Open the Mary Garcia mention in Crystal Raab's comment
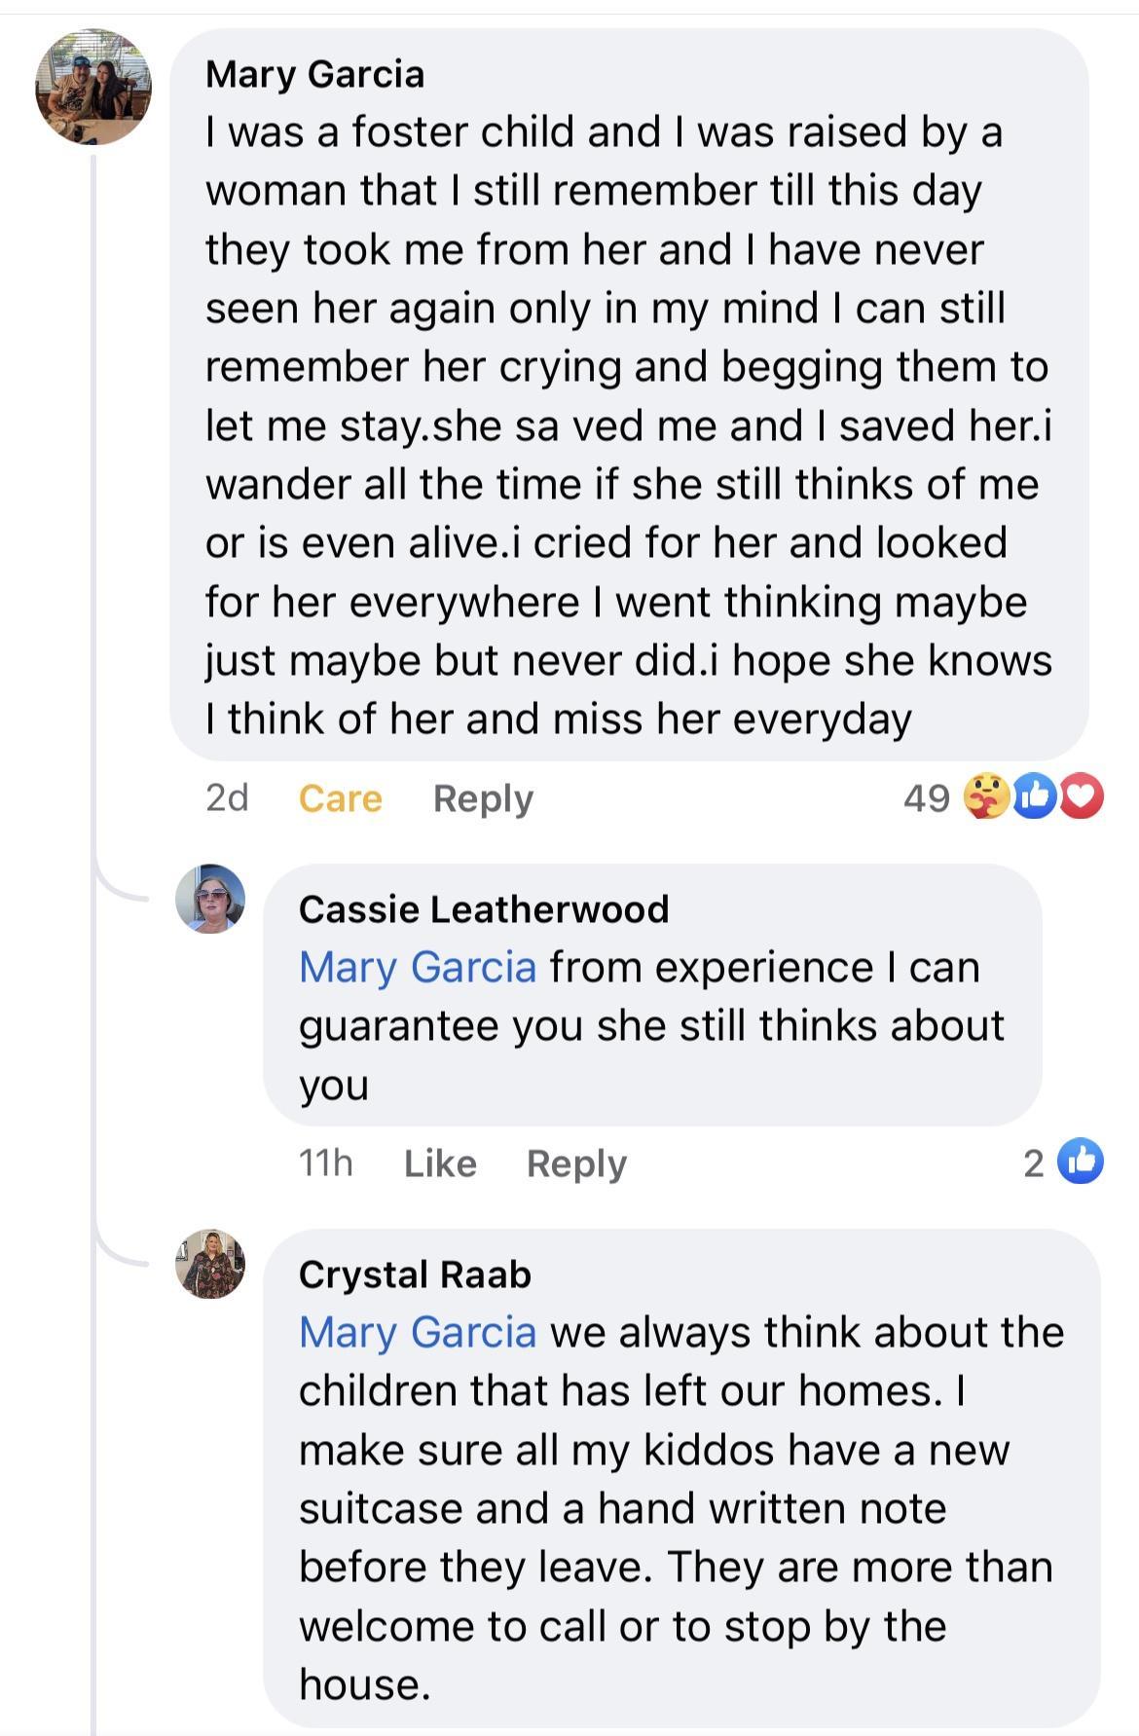The height and width of the screenshot is (1736, 1139). 421,1332
